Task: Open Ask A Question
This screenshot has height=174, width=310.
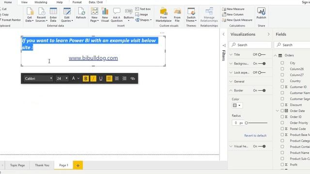Action: (117, 15)
